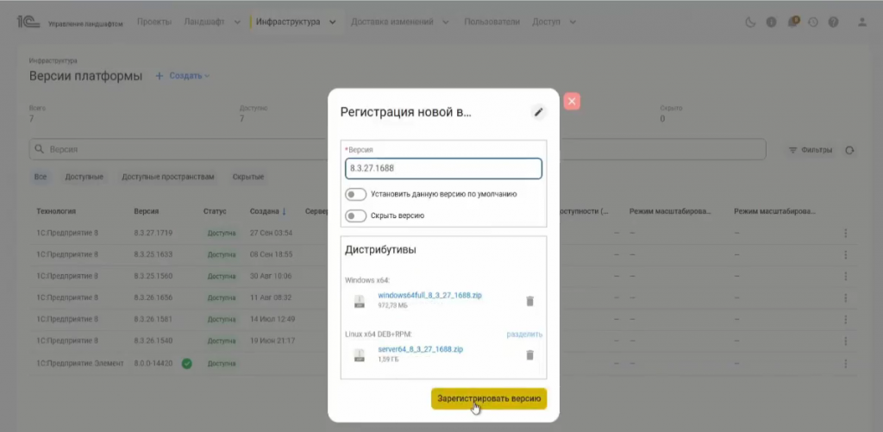Click the search magnifier icon
The width and height of the screenshot is (883, 432).
click(x=39, y=149)
